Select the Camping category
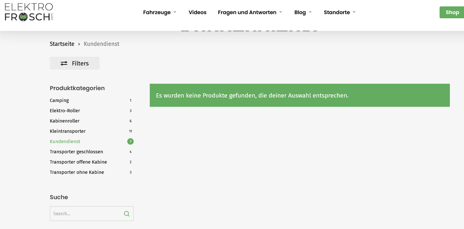Viewport: 464px width, 229px height. coord(59,100)
